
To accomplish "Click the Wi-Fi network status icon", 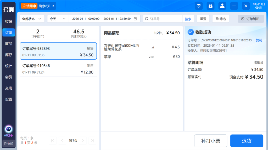I will point(199,6).
